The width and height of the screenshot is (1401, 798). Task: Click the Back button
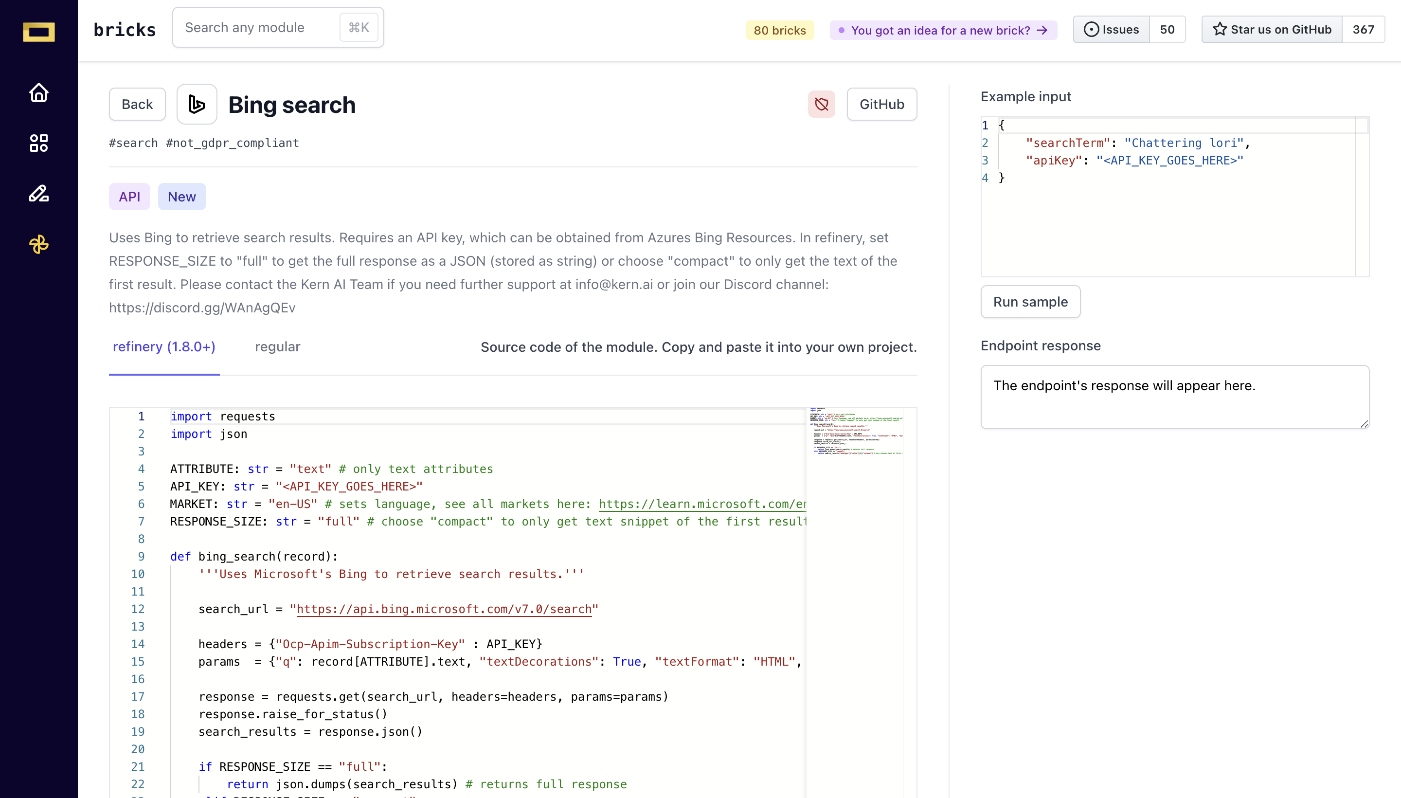pyautogui.click(x=137, y=104)
